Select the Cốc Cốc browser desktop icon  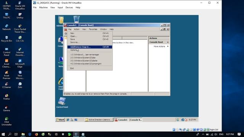[20, 39]
